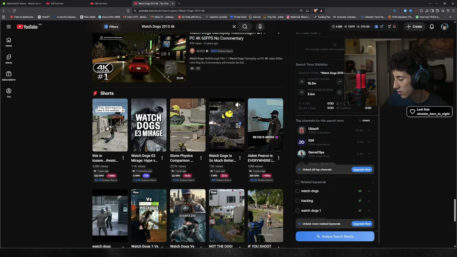Image resolution: width=457 pixels, height=257 pixels.
Task: Check the 'watch dogs 1' keyword checkbox
Action: (x=297, y=211)
